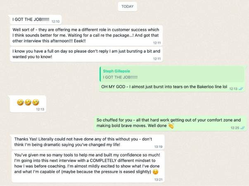The height and width of the screenshot is (186, 249).
Task: Click the 13:19 timestamp
Action: point(158,147)
